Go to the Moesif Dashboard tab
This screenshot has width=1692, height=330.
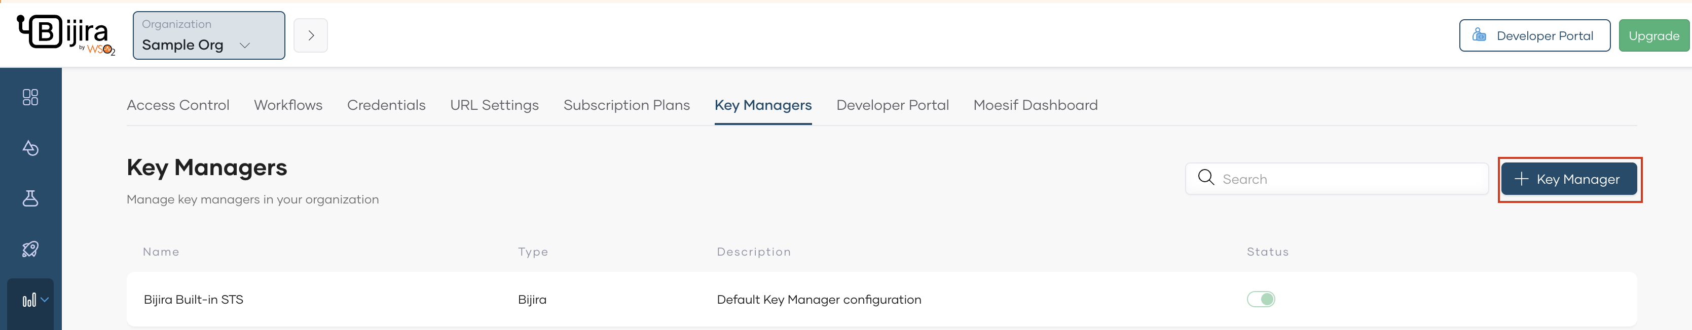pos(1035,105)
